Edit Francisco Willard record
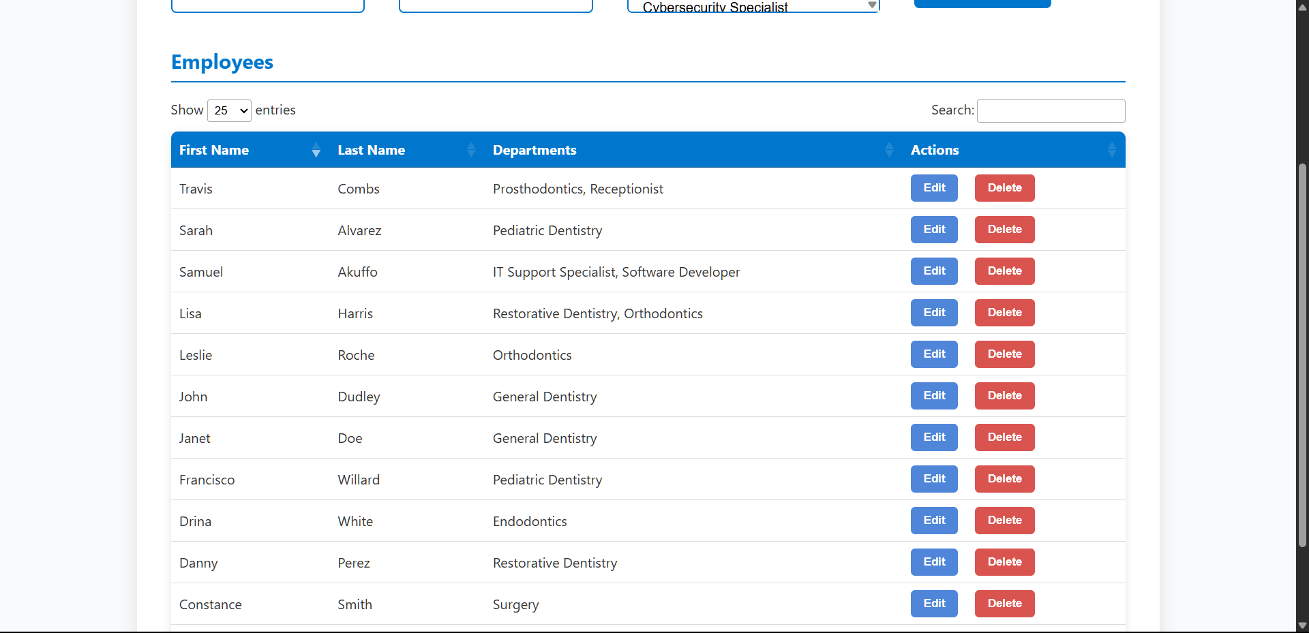The width and height of the screenshot is (1309, 633). (934, 479)
